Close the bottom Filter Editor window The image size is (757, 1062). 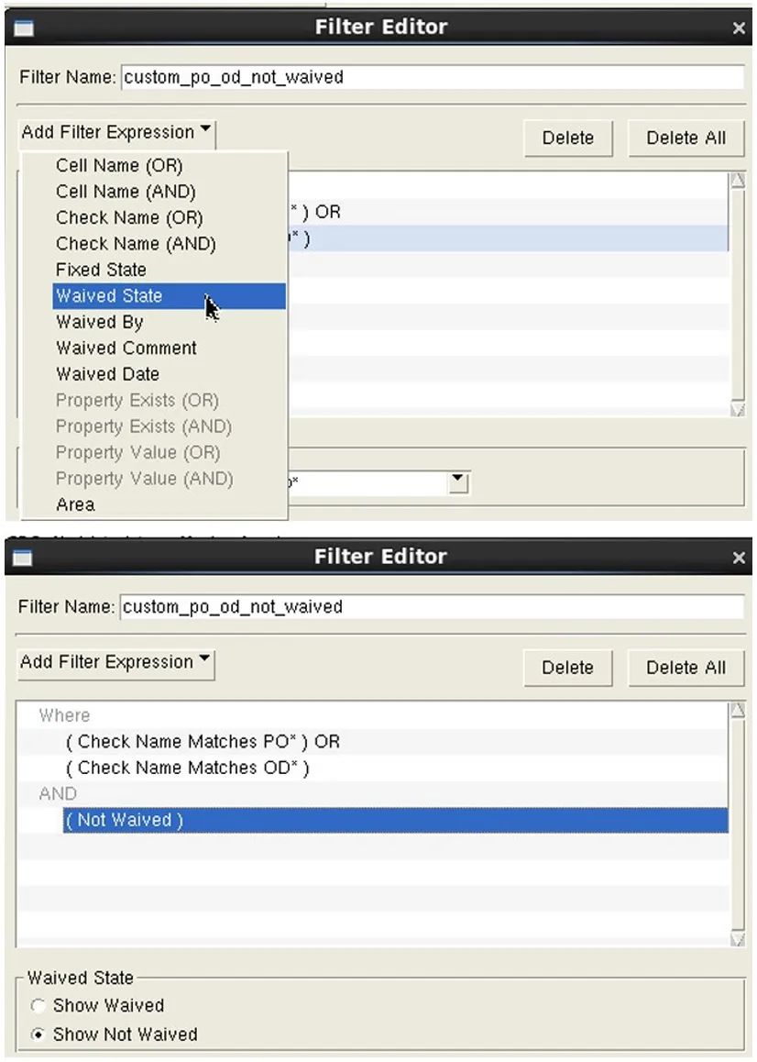[739, 559]
